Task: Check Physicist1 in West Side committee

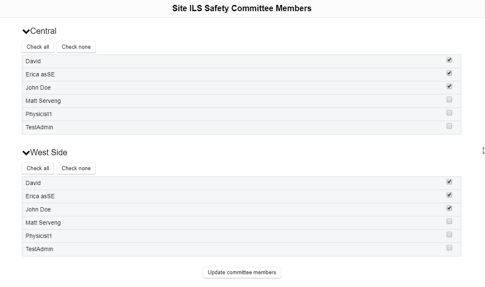Action: point(449,235)
